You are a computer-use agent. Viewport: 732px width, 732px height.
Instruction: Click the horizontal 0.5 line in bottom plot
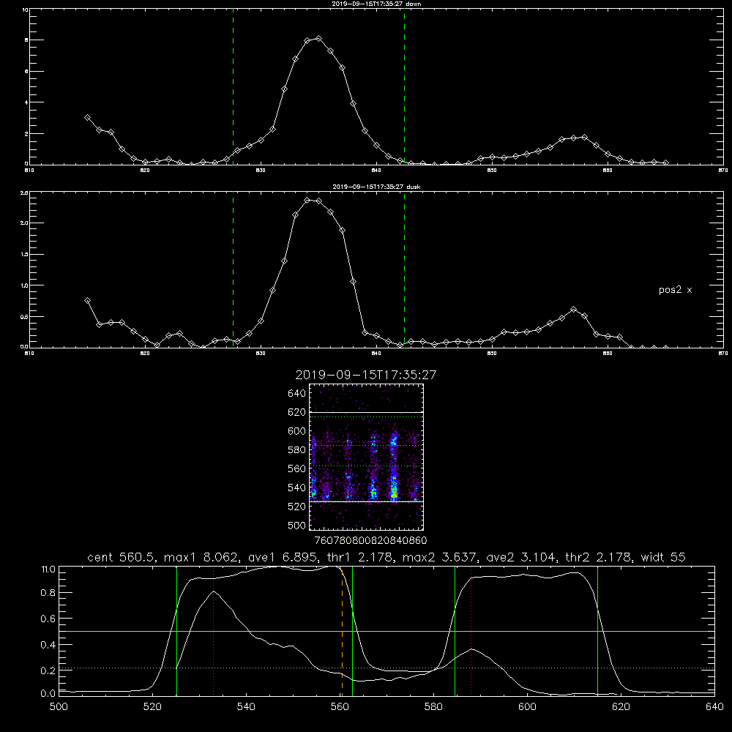[x=387, y=631]
